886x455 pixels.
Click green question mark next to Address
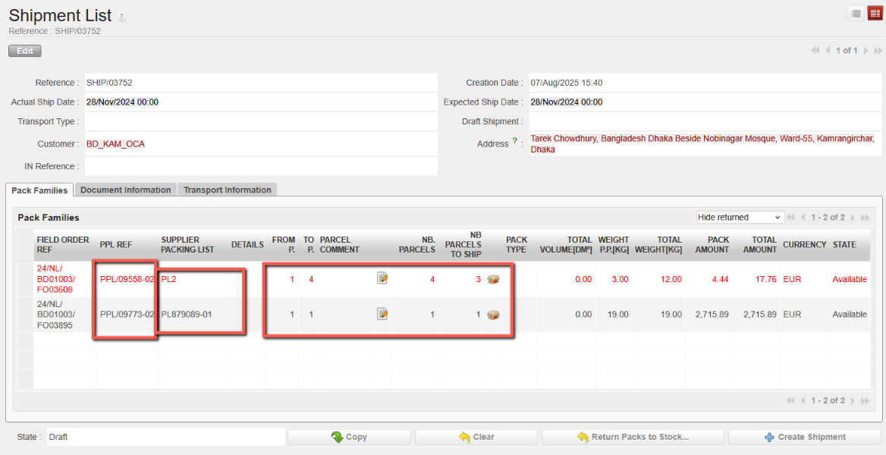[514, 141]
